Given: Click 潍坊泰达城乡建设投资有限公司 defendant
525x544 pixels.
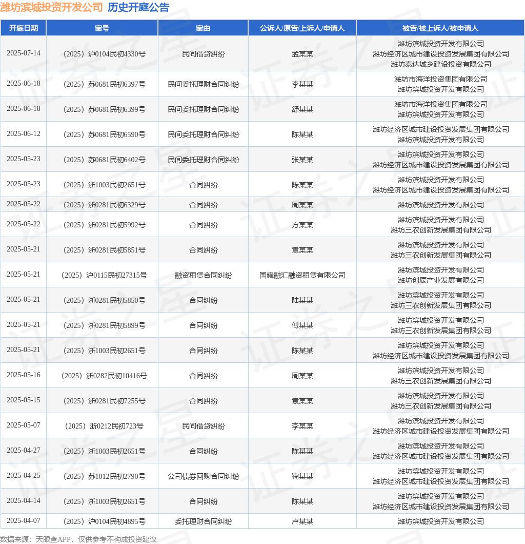Looking at the screenshot, I should (441, 64).
